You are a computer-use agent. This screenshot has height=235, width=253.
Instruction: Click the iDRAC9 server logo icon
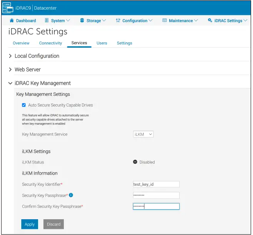(8, 8)
